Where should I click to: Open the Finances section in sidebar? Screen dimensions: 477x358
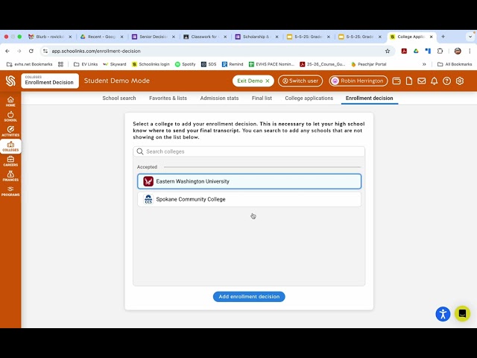[x=10, y=176]
